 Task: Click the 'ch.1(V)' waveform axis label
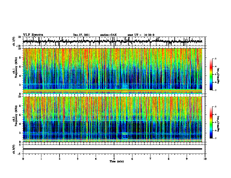[x=14, y=41]
